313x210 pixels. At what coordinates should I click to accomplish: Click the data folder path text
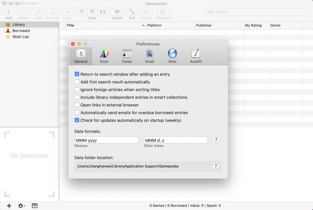[128, 166]
